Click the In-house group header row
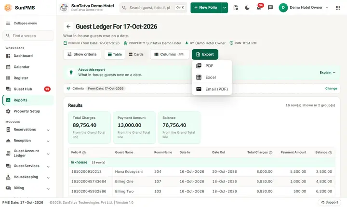Viewport: 347px width, 207px height. tap(201, 162)
